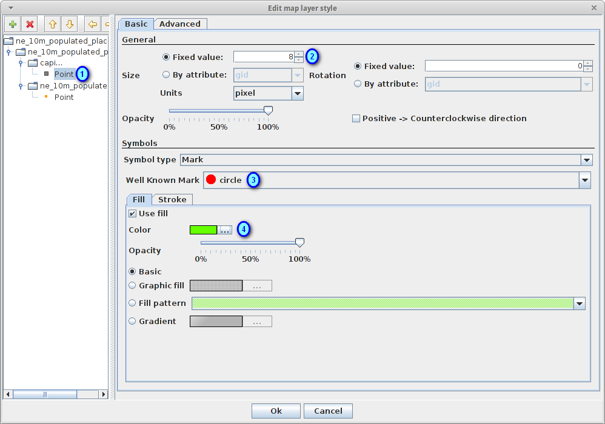
Task: Click the tree panel horizontal scrollbar thumb
Action: (45, 394)
